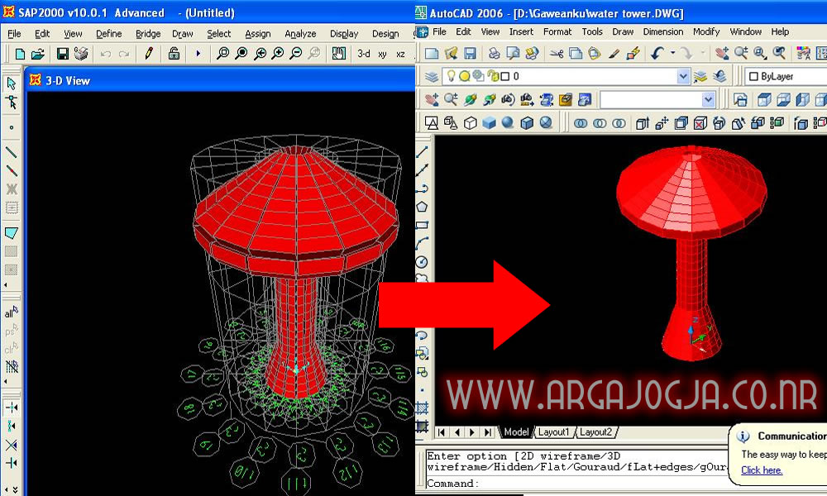The image size is (827, 496).
Task: Run analysis with the play arrow icon
Action: [198, 53]
